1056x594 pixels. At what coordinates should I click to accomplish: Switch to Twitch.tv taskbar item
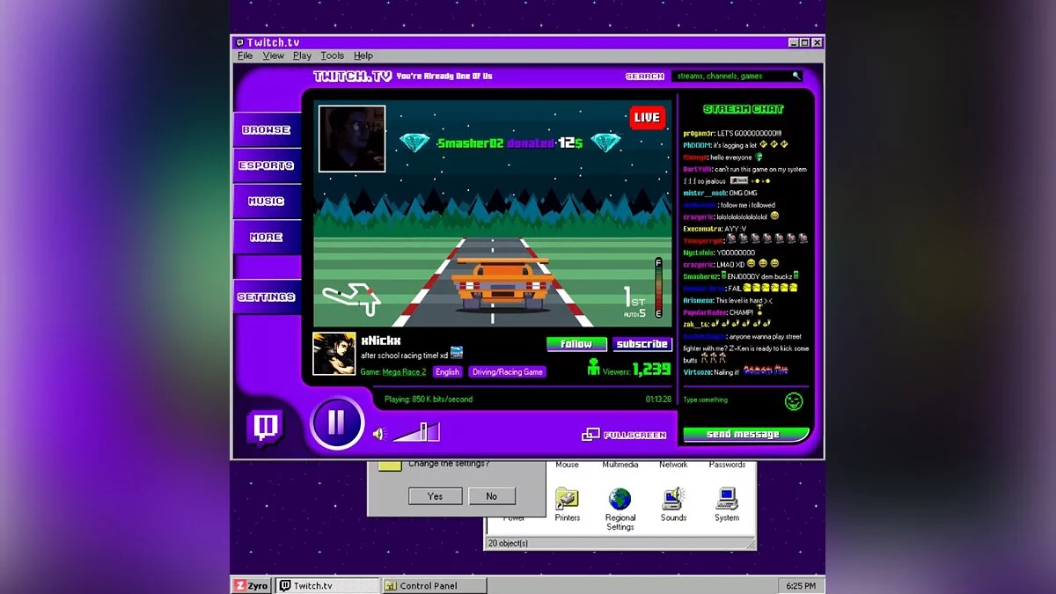point(327,585)
